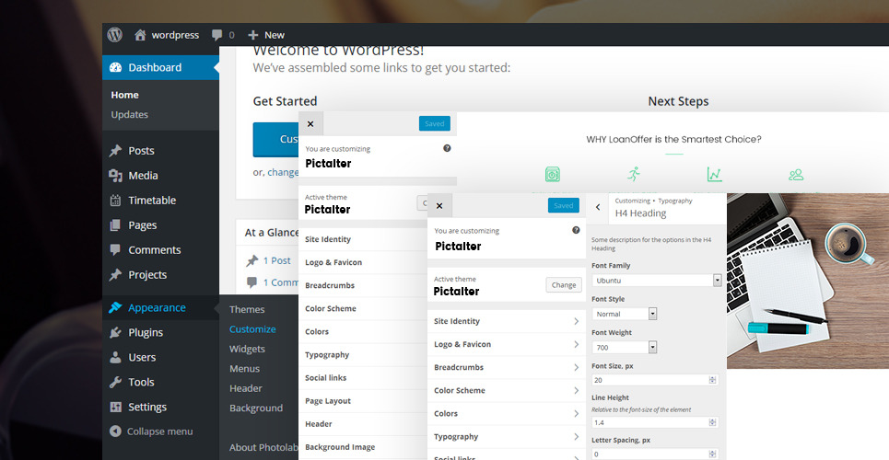Open Plugins in the sidebar
Image resolution: width=889 pixels, height=460 pixels.
146,333
